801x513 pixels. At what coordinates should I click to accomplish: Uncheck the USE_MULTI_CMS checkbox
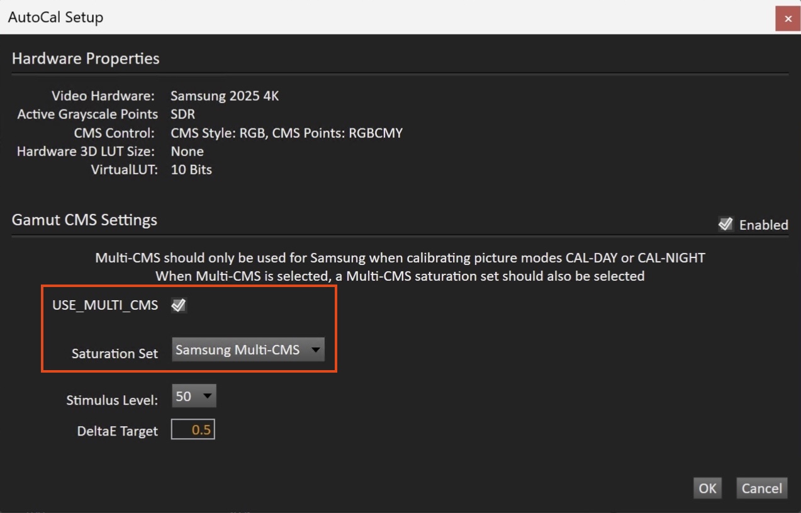tap(179, 306)
